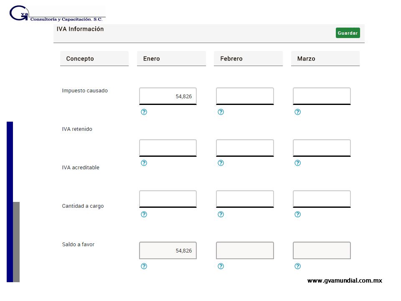This screenshot has width=401, height=301.
Task: Click help icon under Febrero Impuesto causado
Action: 221,112
